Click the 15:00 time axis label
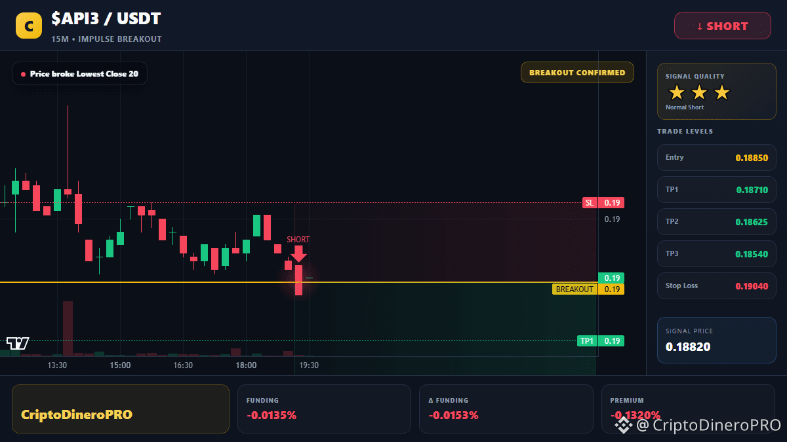This screenshot has height=442, width=787. [x=120, y=365]
